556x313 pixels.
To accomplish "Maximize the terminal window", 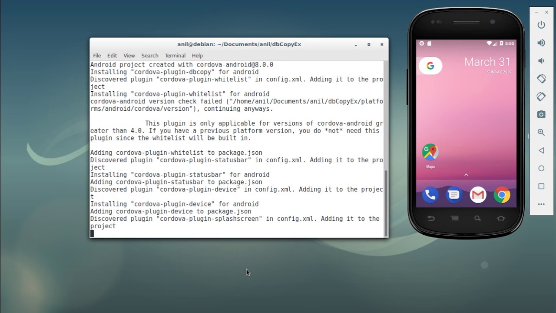I will (369, 44).
